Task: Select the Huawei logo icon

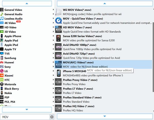Action: click(2, 62)
